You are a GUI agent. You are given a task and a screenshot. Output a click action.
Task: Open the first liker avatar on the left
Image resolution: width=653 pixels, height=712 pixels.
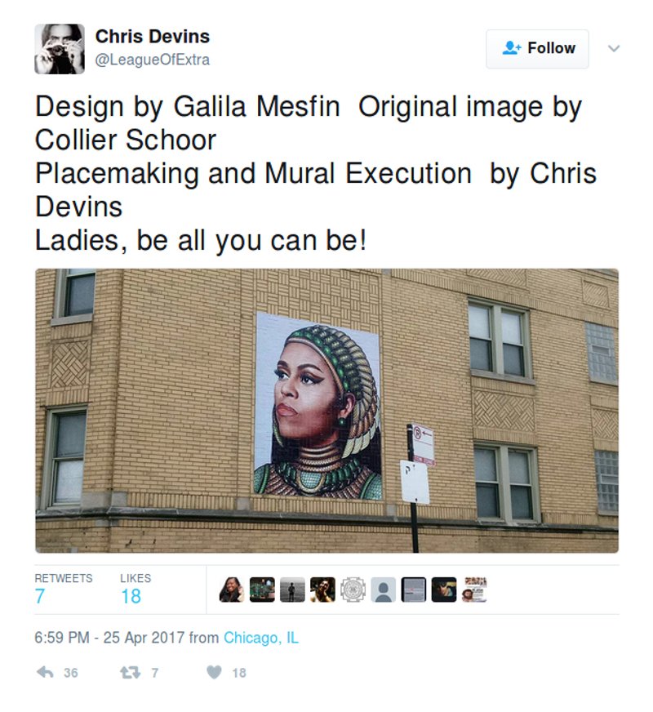(232, 590)
